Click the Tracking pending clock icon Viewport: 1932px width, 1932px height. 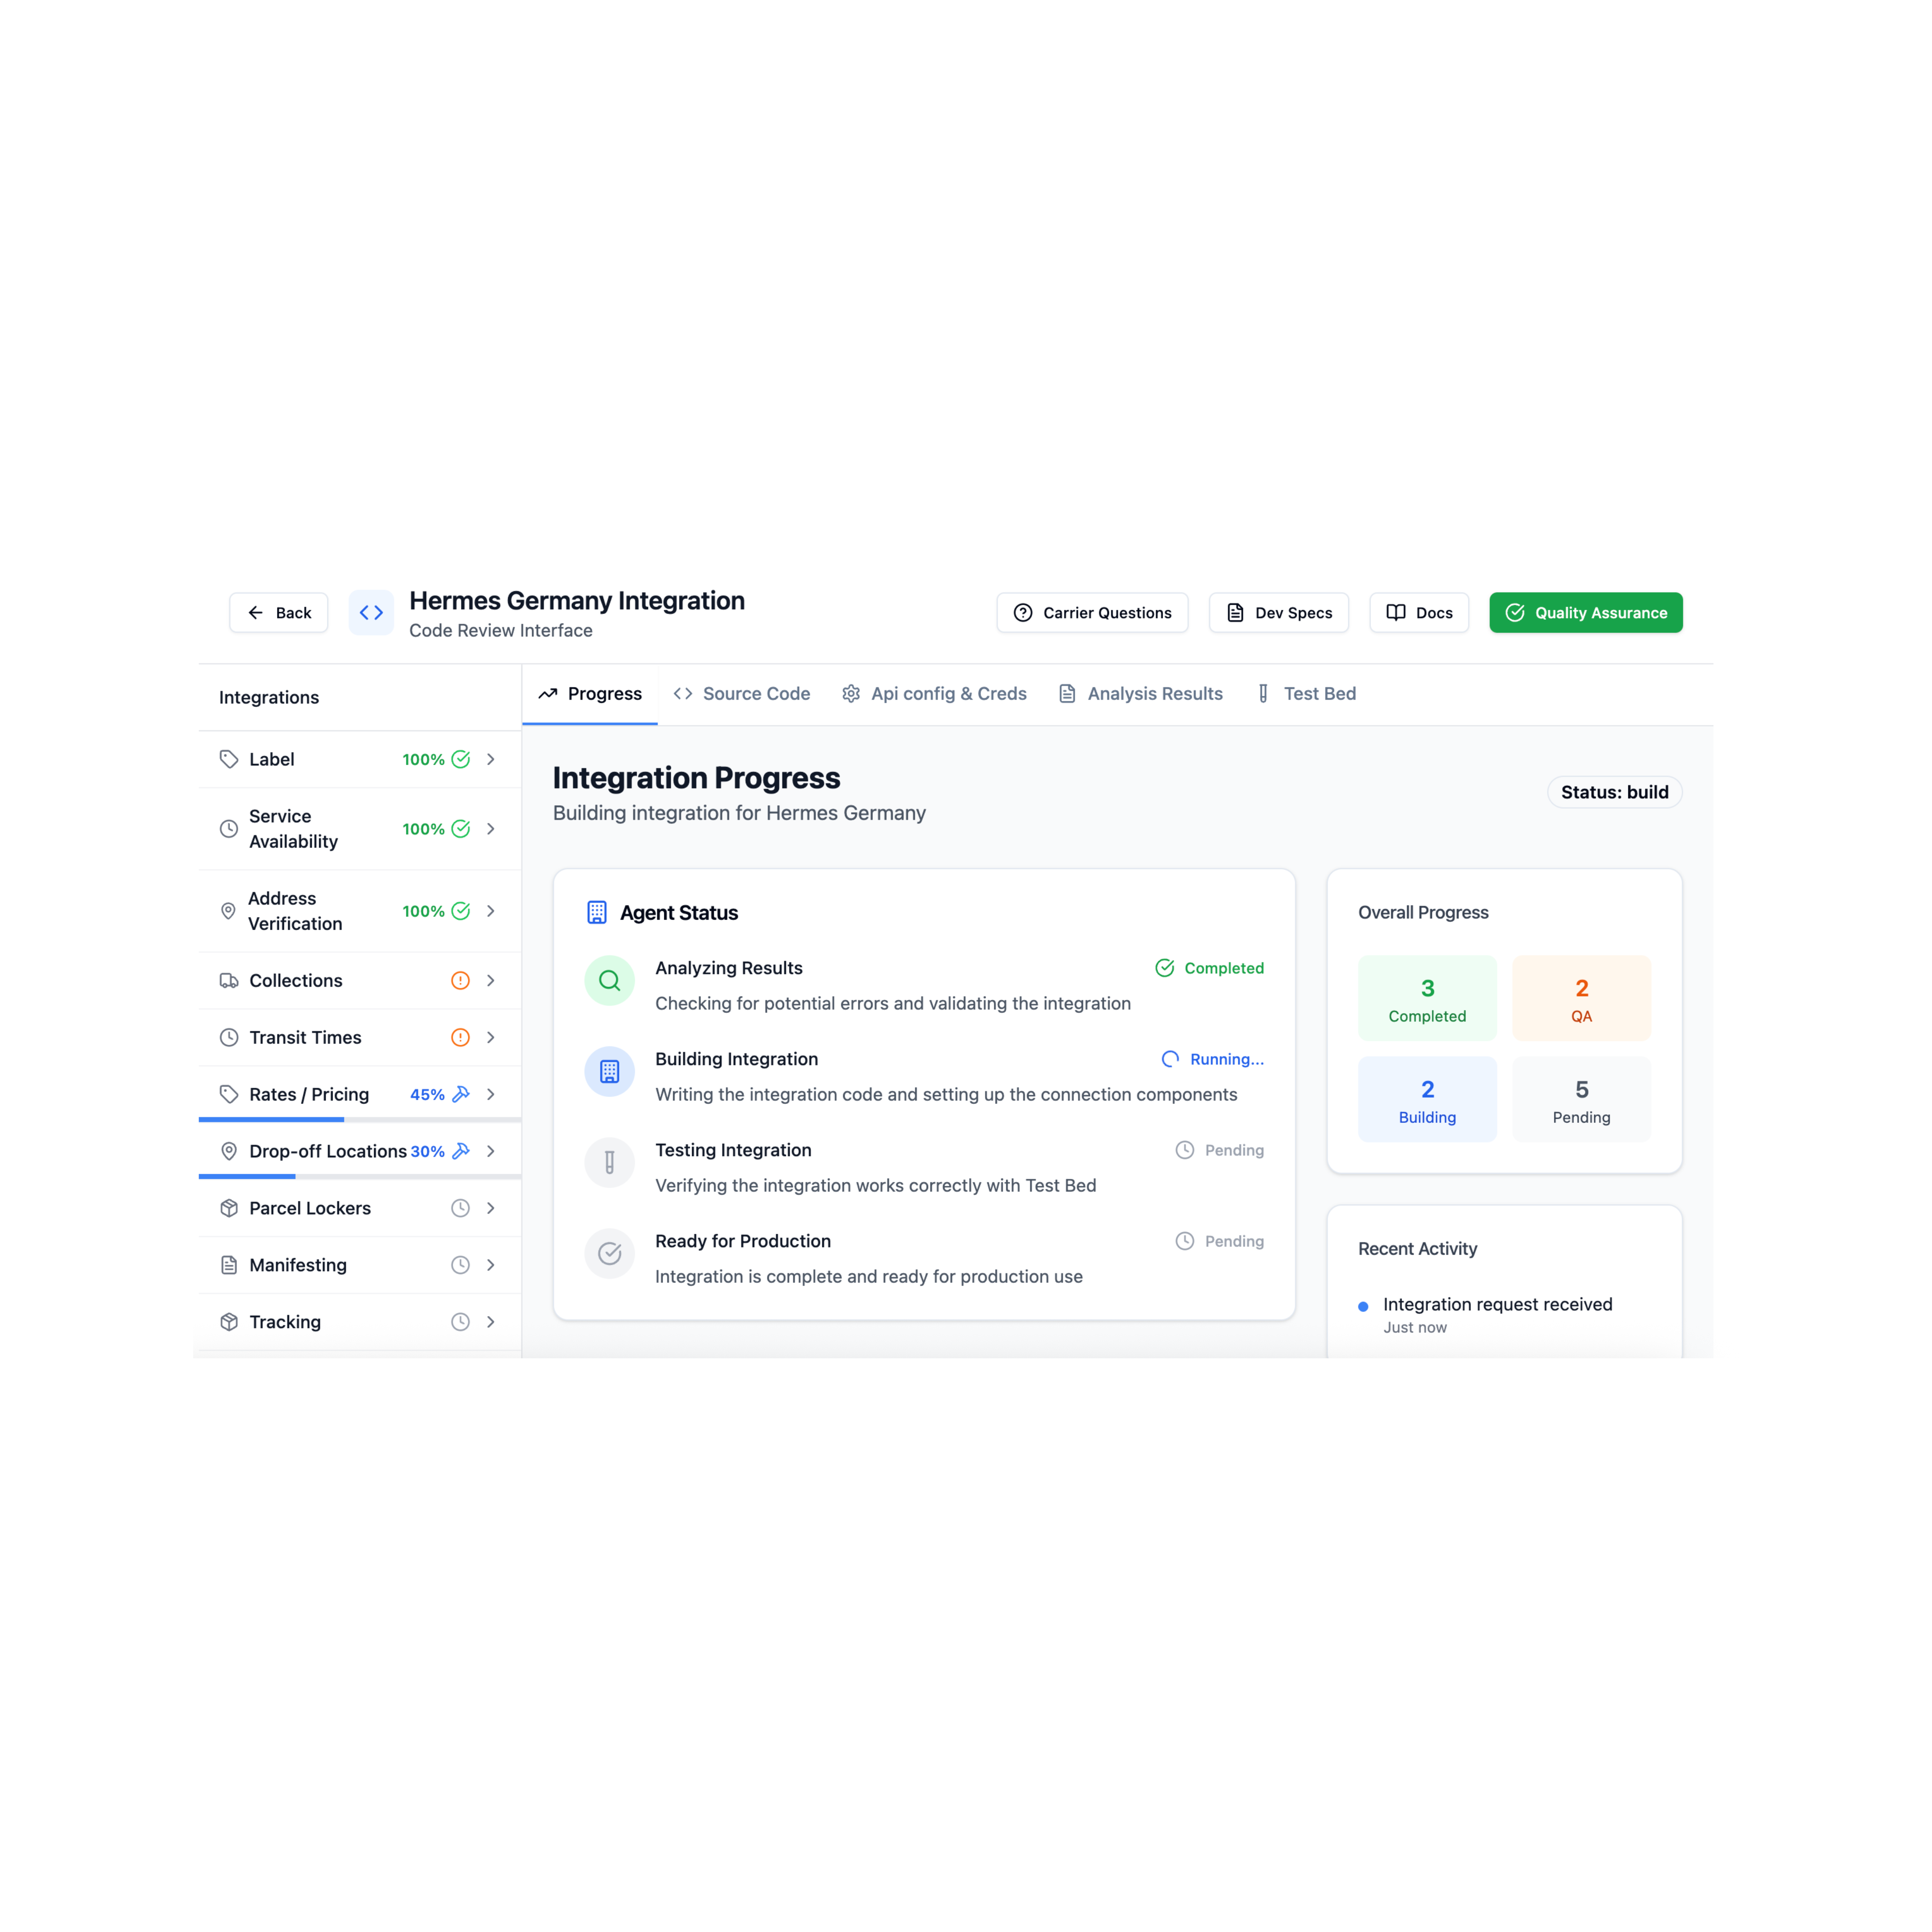460,1322
